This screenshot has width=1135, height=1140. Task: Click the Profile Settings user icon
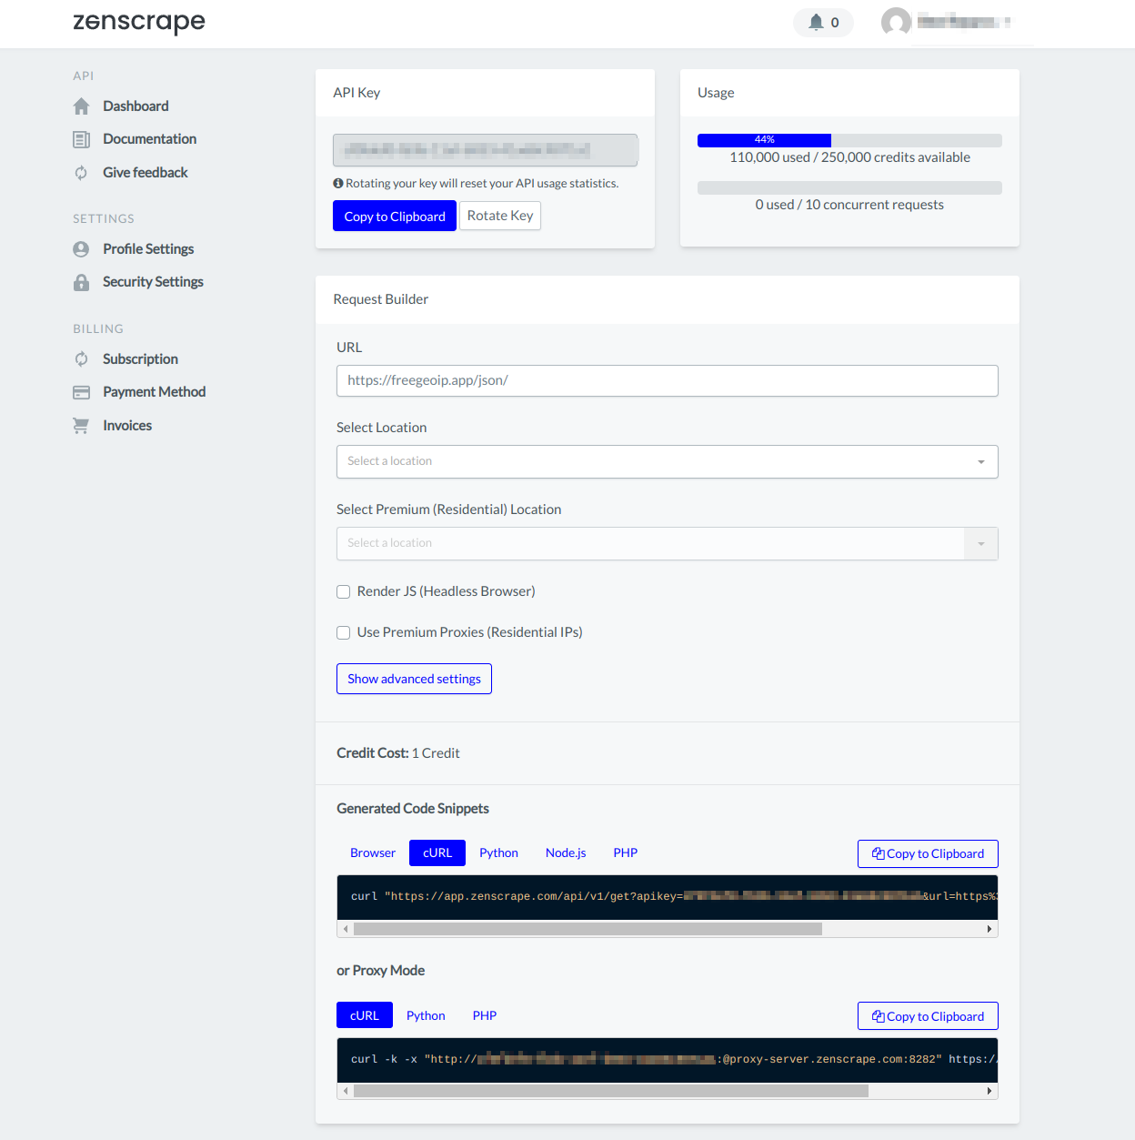[81, 249]
